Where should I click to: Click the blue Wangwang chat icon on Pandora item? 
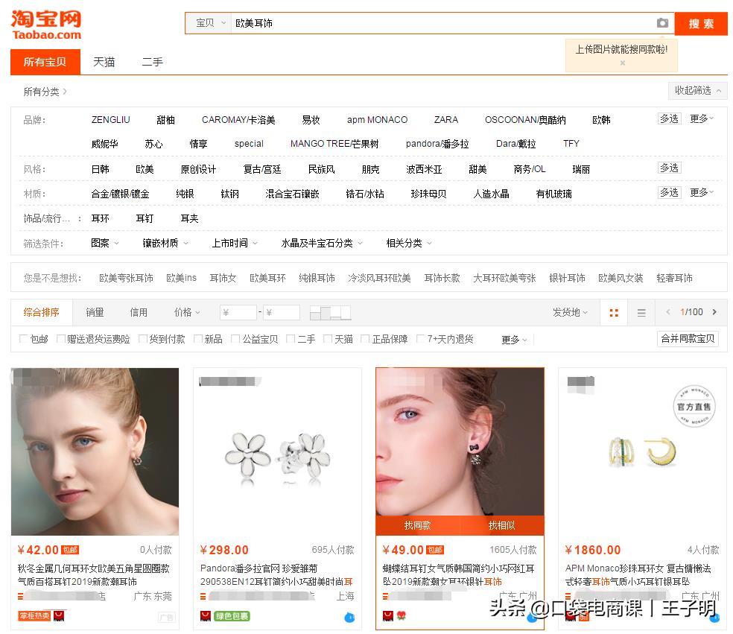[x=349, y=618]
